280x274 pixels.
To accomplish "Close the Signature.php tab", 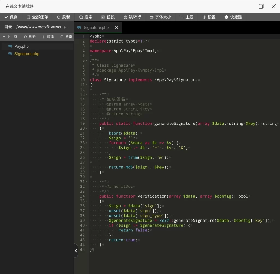I will click(x=117, y=28).
